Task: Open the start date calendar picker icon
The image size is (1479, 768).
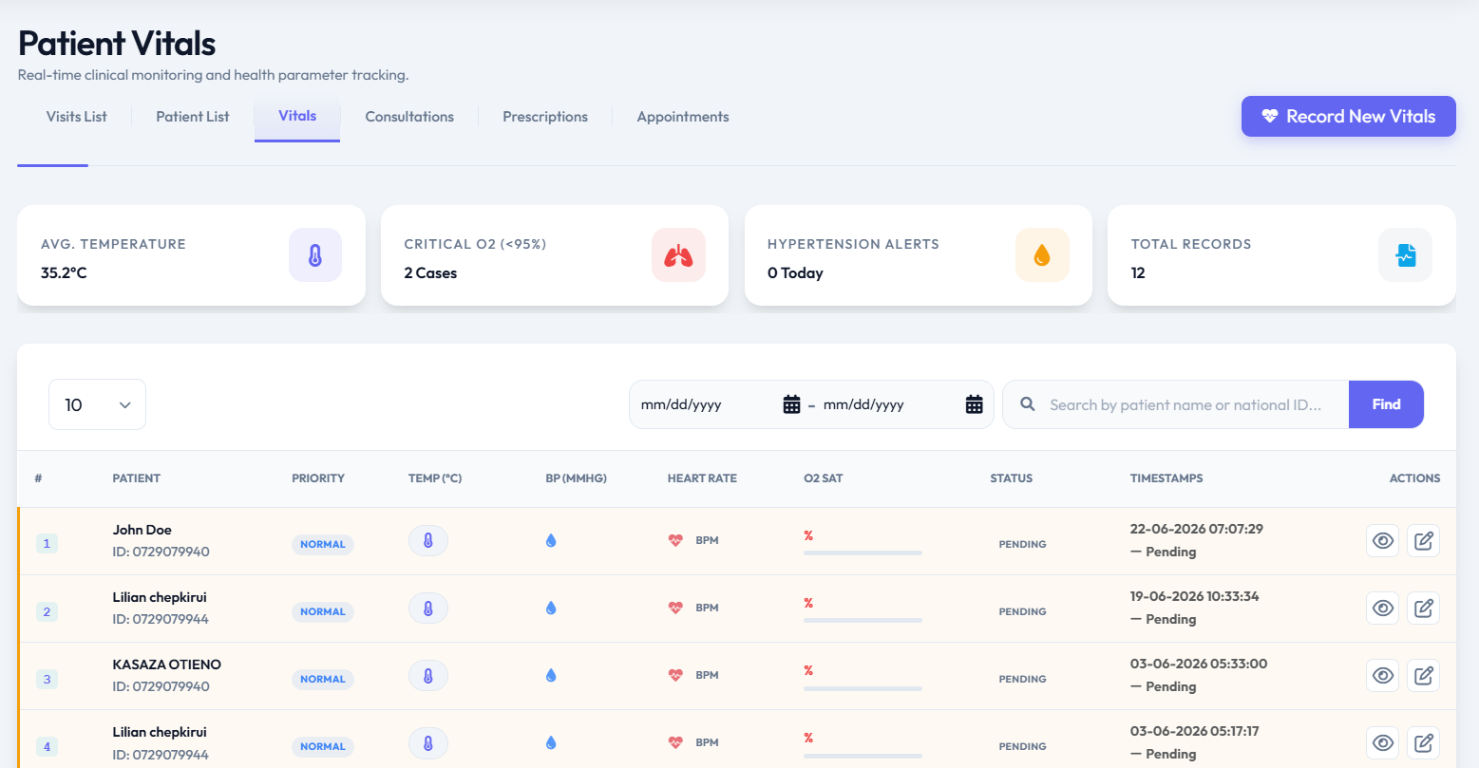Action: click(791, 404)
